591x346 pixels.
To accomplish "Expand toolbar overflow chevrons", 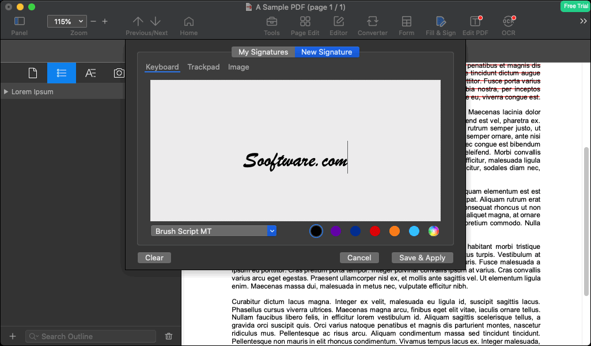I will click(x=583, y=21).
